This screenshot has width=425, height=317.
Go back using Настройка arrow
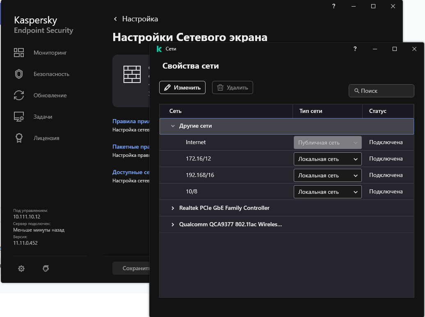[116, 19]
